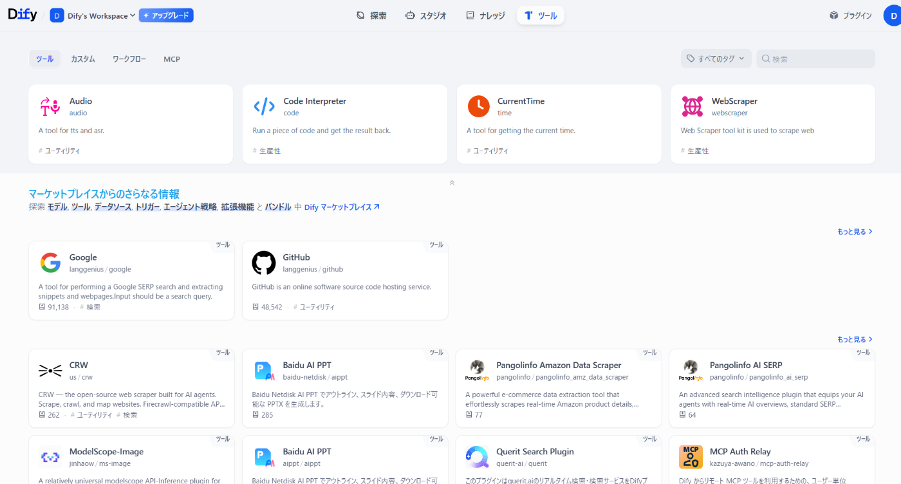Switch to the ワークフロー sub-tab
Image resolution: width=901 pixels, height=484 pixels.
coord(129,59)
